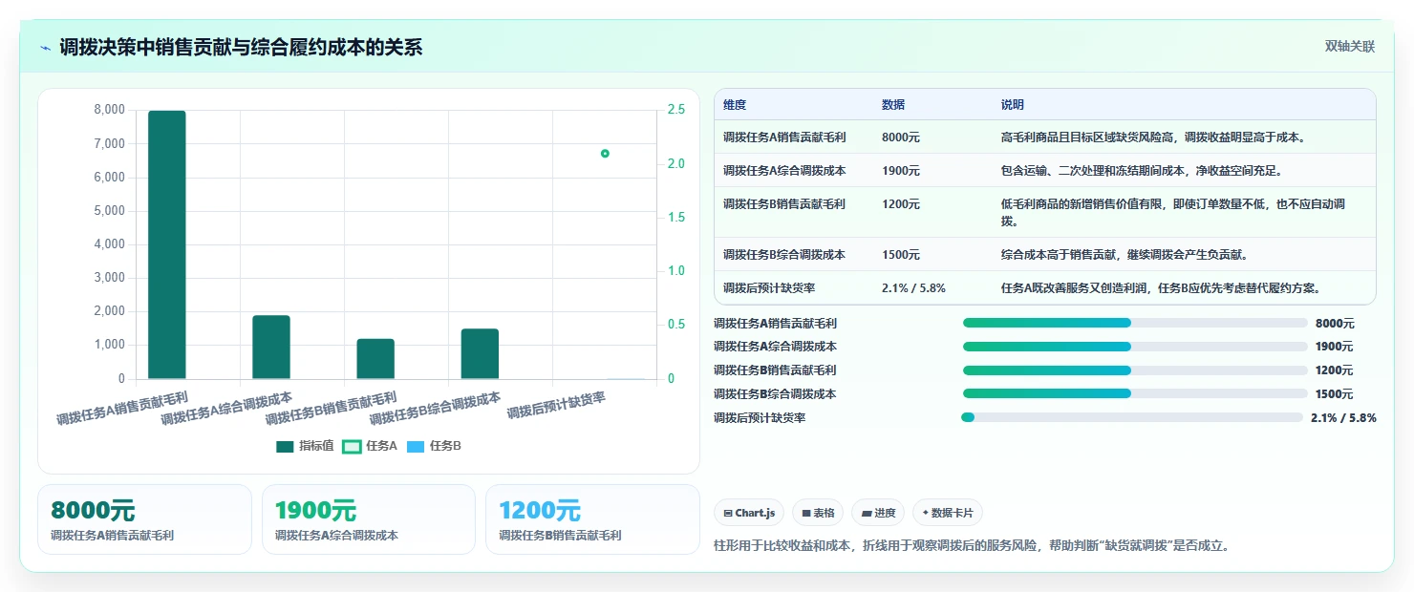The width and height of the screenshot is (1414, 592).
Task: Click the tallest bar for 调拨任务A销售贡献毛利
Action: pos(167,244)
